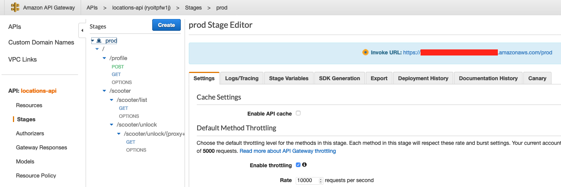Collapse the left navigation panel arrow
This screenshot has height=187, width=561.
coord(82,30)
